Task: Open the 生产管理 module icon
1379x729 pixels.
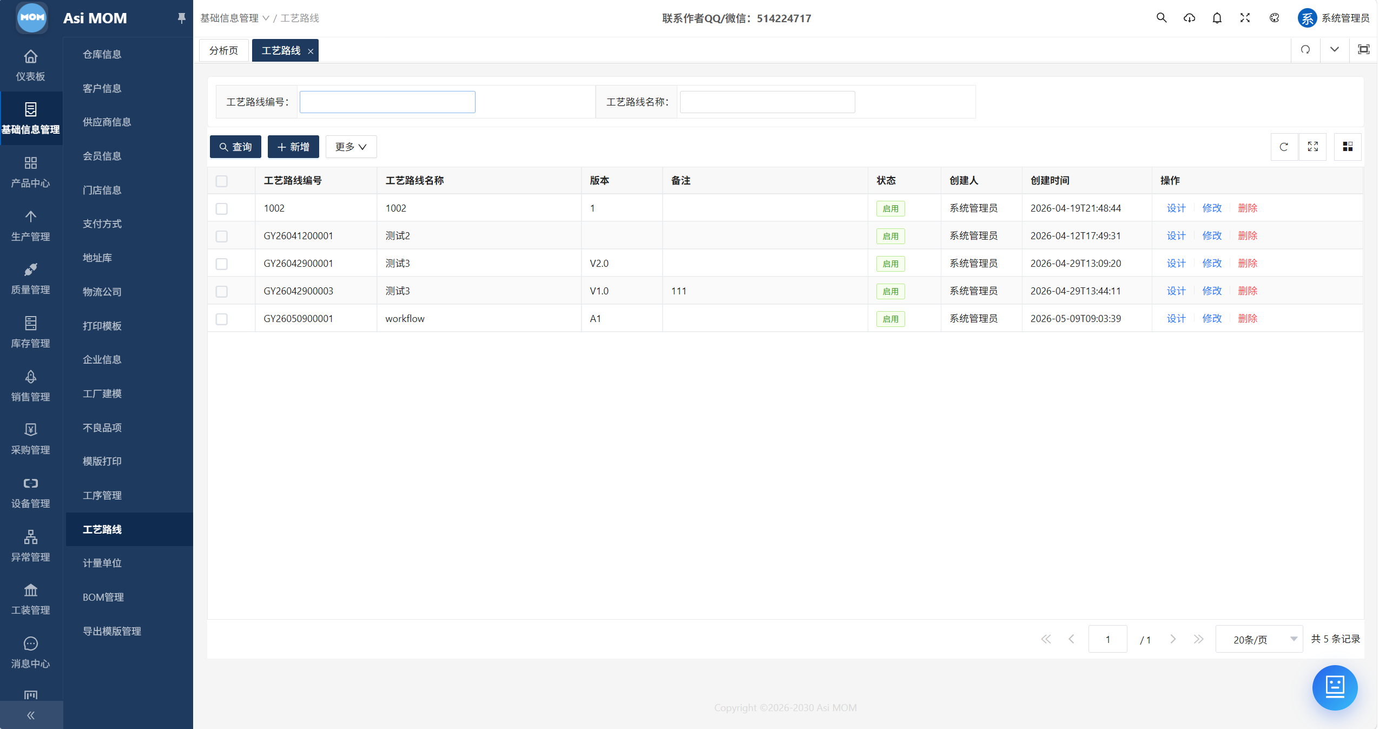Action: (31, 225)
